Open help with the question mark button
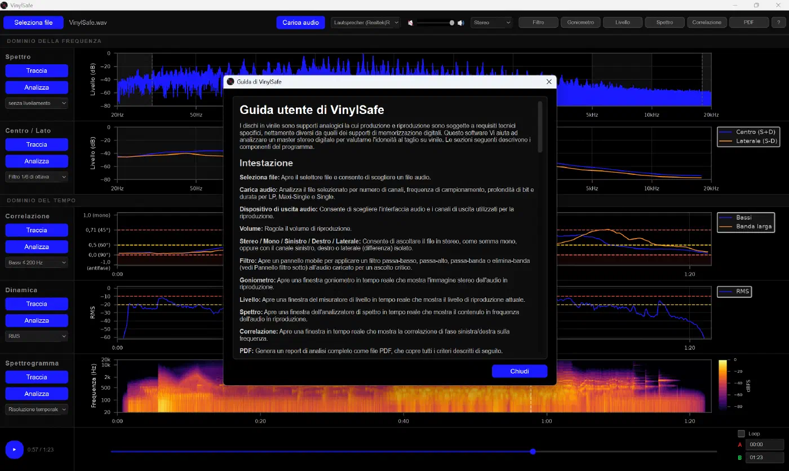The width and height of the screenshot is (789, 471). pyautogui.click(x=778, y=23)
